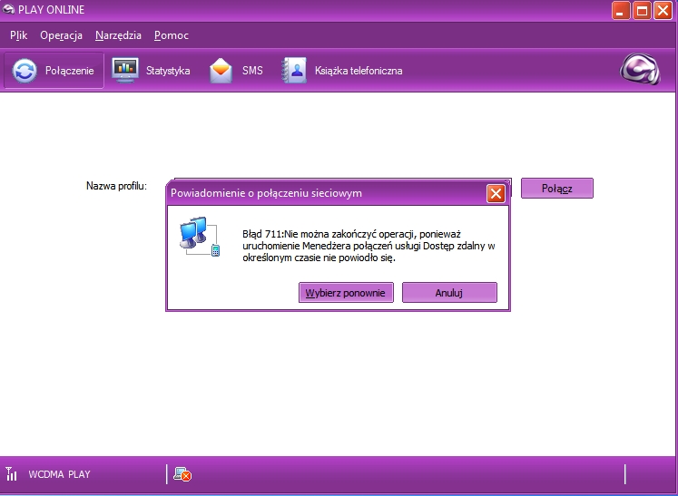Viewport: 678px width, 496px height.
Task: Open the Pomoc menu
Action: click(x=172, y=35)
